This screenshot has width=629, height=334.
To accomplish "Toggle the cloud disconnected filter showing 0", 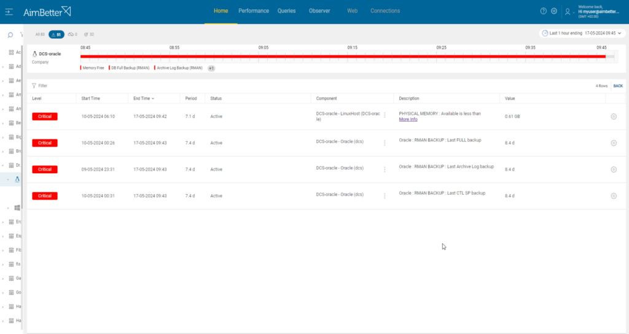I will tap(72, 34).
